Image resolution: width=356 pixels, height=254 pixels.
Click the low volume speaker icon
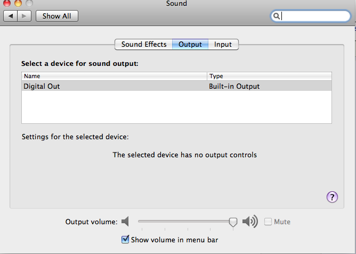point(125,222)
